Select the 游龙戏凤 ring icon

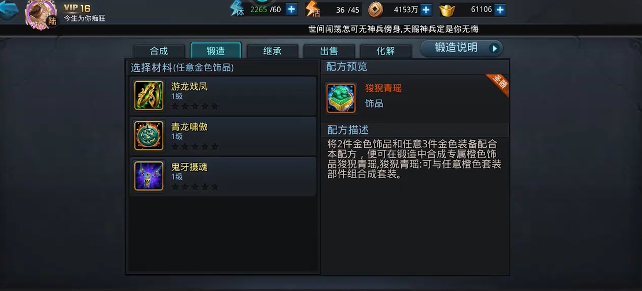click(149, 96)
